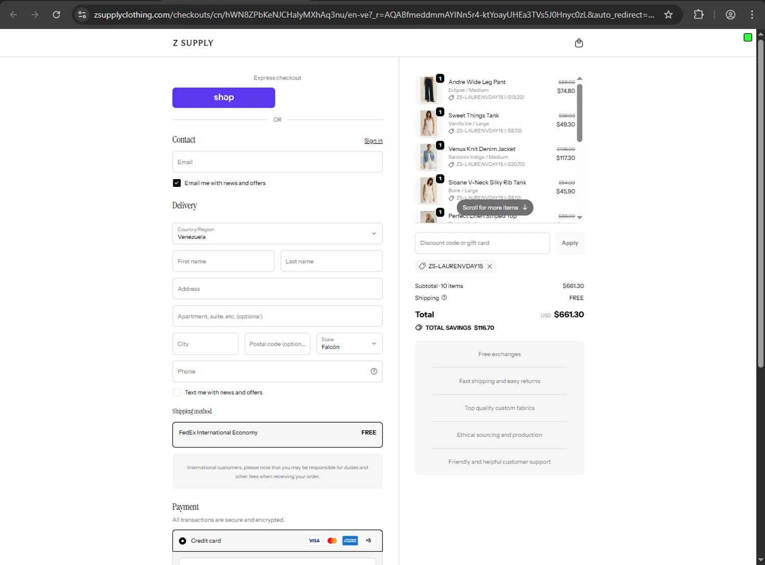The image size is (765, 565).
Task: Click the Sweet Things Tank thumbnail
Action: coord(429,123)
